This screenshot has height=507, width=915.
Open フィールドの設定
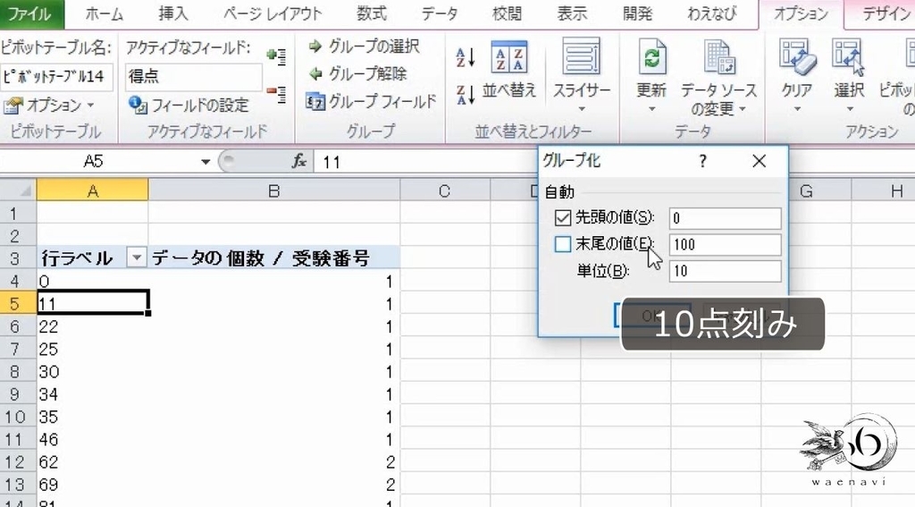coord(189,106)
